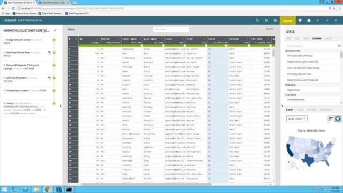Select the PATTERN tab
343x193 pixels.
click(x=312, y=110)
